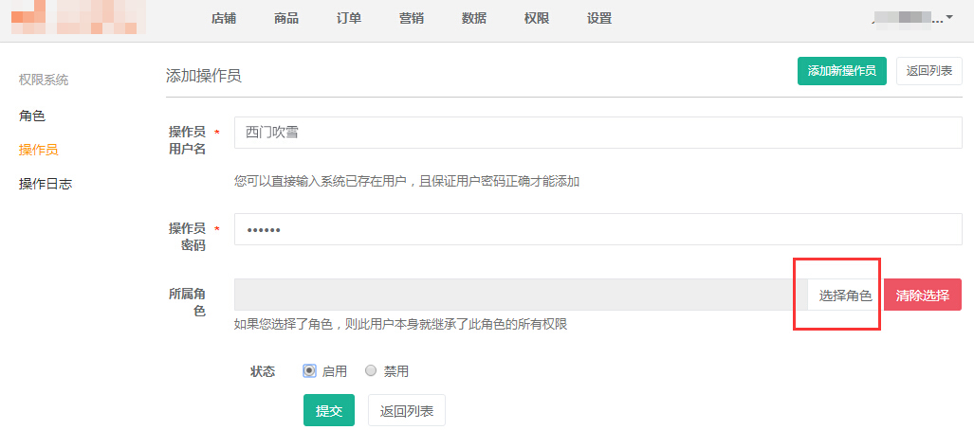Select the 启用 radio button

point(309,371)
